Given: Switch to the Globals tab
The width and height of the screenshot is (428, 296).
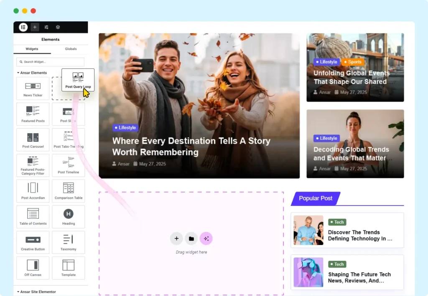Looking at the screenshot, I should coord(71,49).
